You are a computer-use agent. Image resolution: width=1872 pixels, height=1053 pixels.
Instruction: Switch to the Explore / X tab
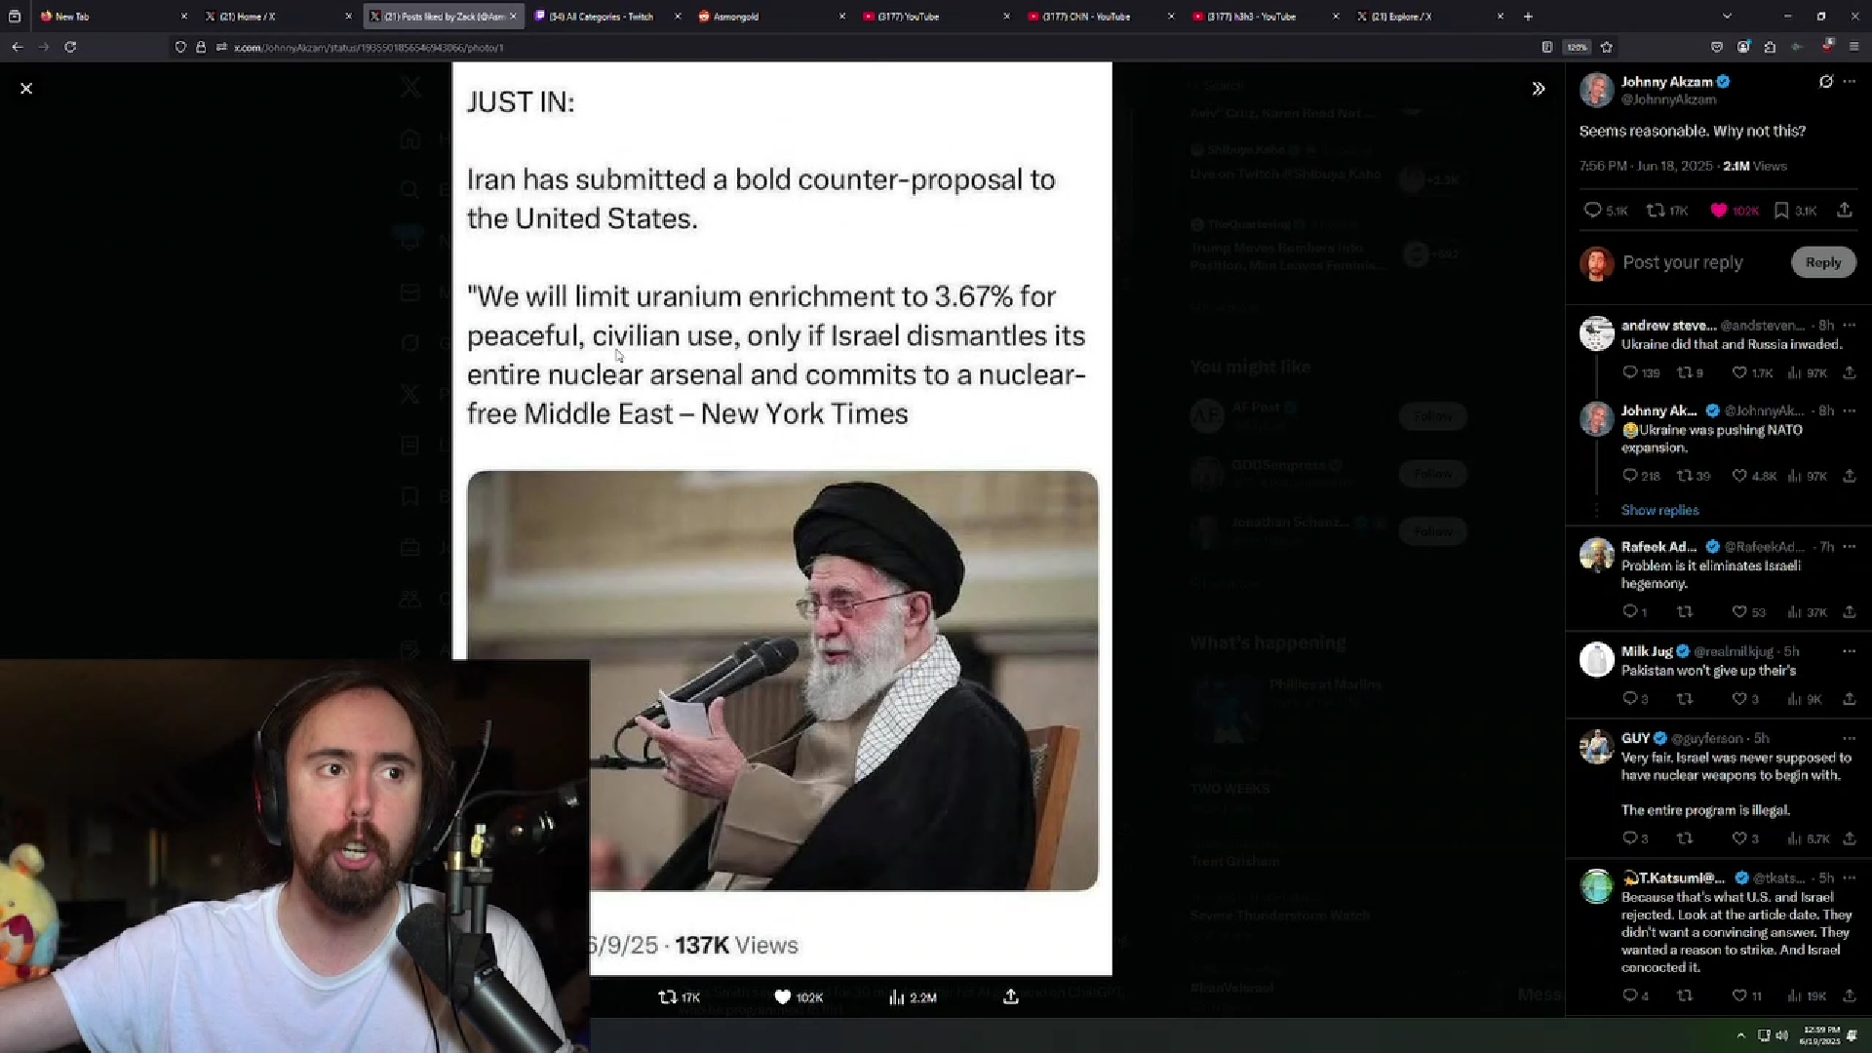(1430, 17)
